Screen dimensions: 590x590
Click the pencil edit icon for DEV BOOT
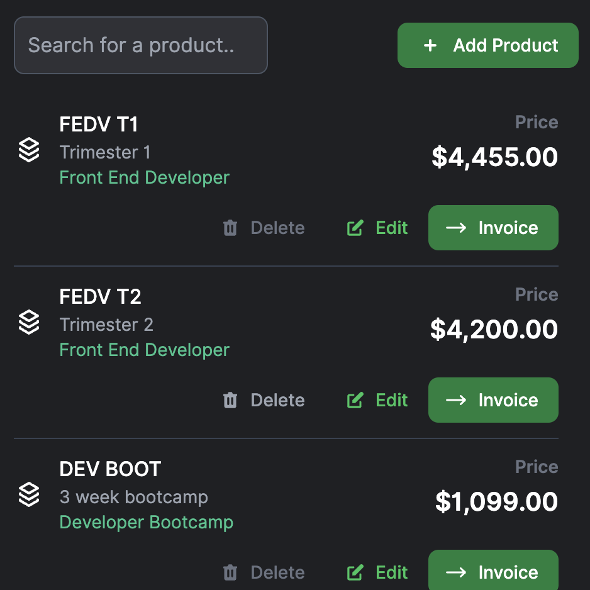tap(355, 572)
